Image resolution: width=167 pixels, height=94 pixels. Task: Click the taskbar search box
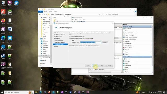[x=19, y=92]
